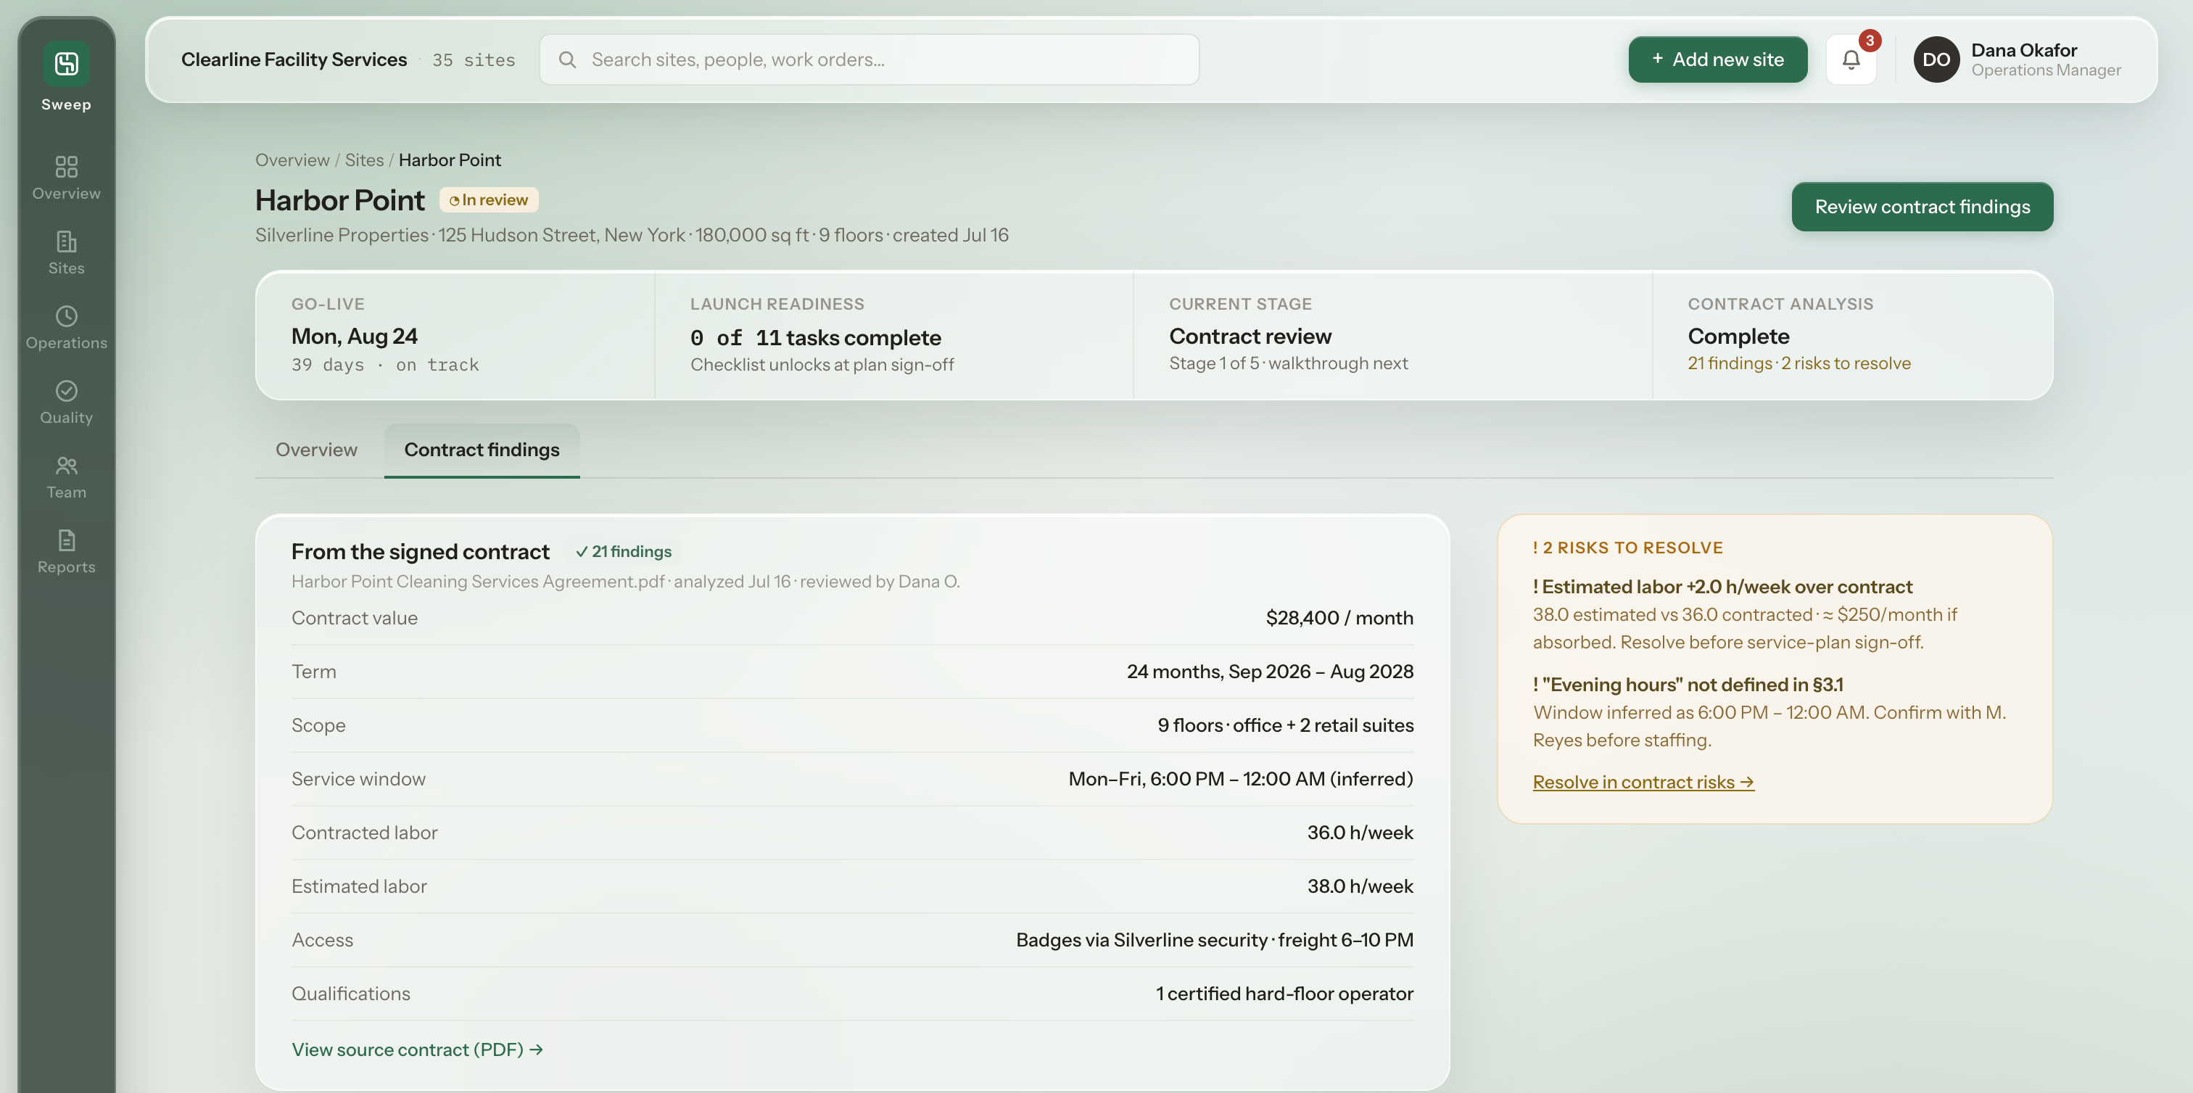This screenshot has height=1093, width=2193.
Task: Click the Sites breadcrumb link
Action: click(364, 160)
